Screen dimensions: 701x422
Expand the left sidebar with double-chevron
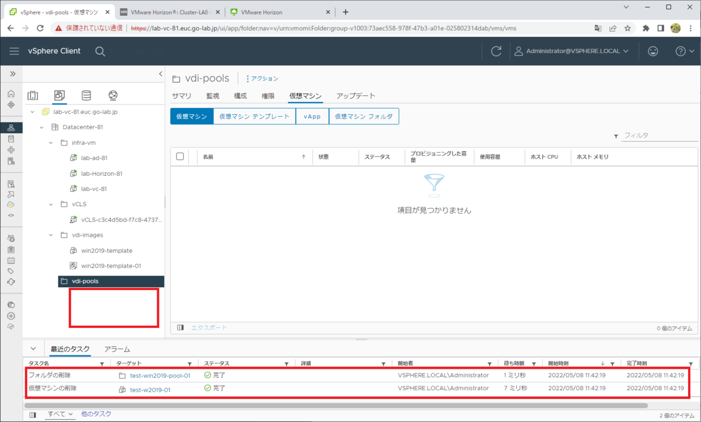12,74
